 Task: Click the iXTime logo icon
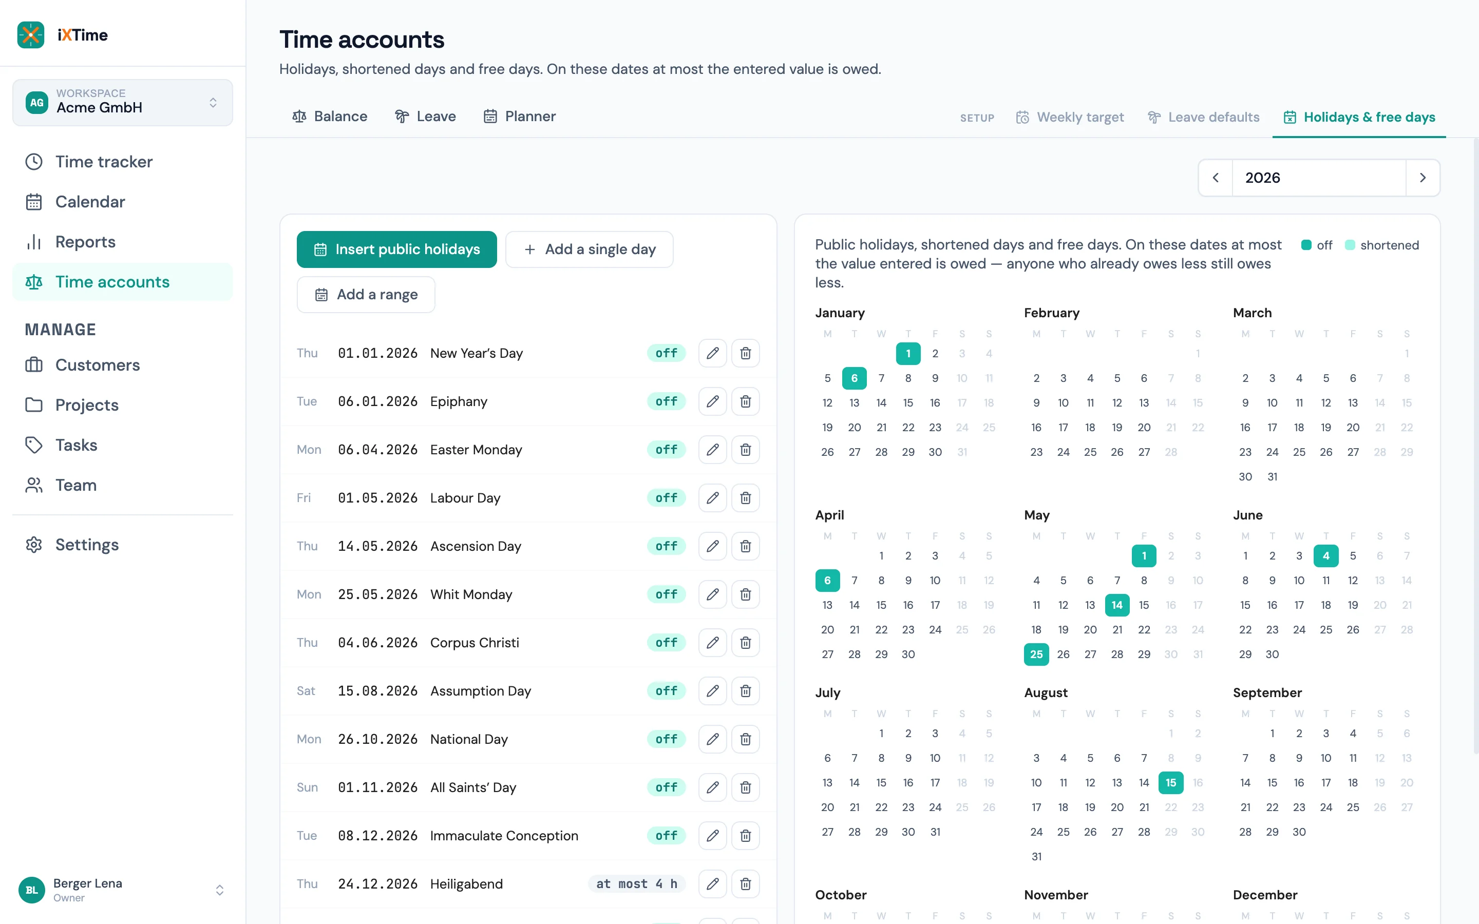(x=31, y=35)
